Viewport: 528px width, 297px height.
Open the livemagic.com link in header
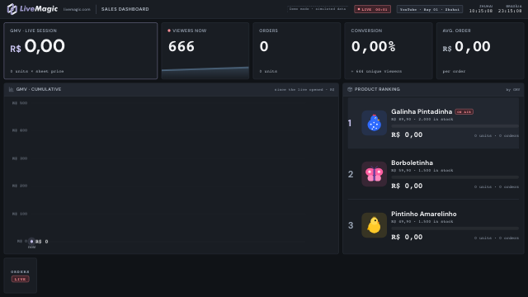pyautogui.click(x=77, y=9)
